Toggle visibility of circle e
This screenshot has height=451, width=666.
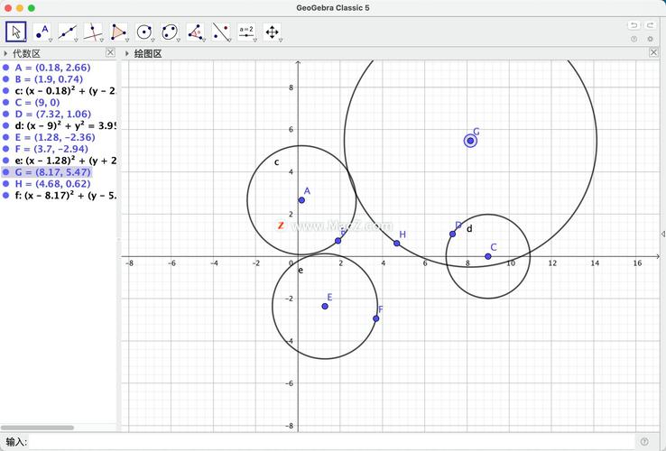[x=6, y=161]
